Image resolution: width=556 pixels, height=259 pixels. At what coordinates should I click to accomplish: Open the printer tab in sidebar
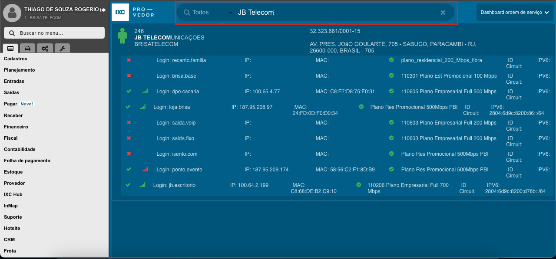27,49
